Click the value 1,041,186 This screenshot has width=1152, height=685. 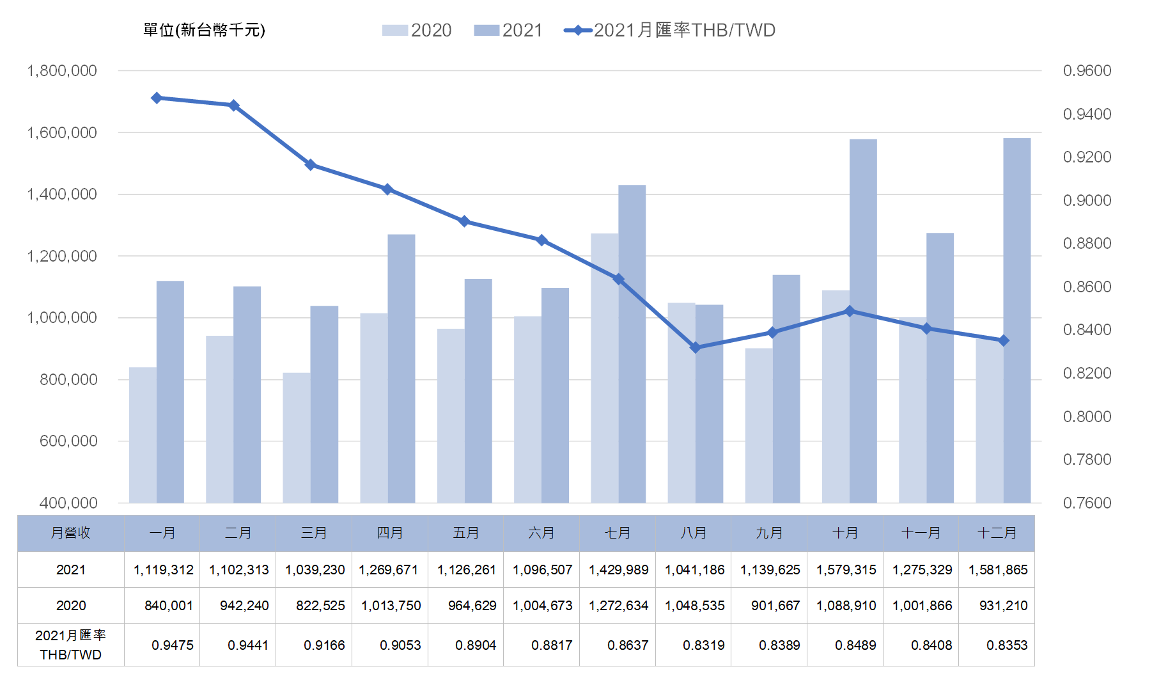tap(694, 570)
